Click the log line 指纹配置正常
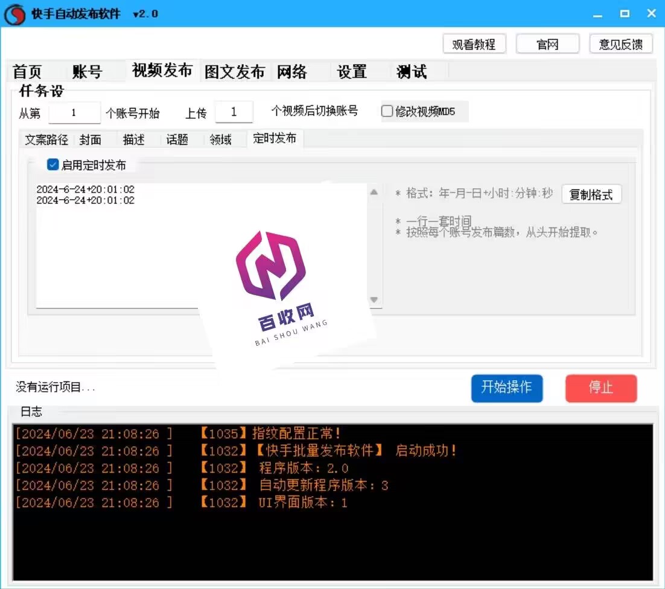The image size is (665, 589). (178, 433)
